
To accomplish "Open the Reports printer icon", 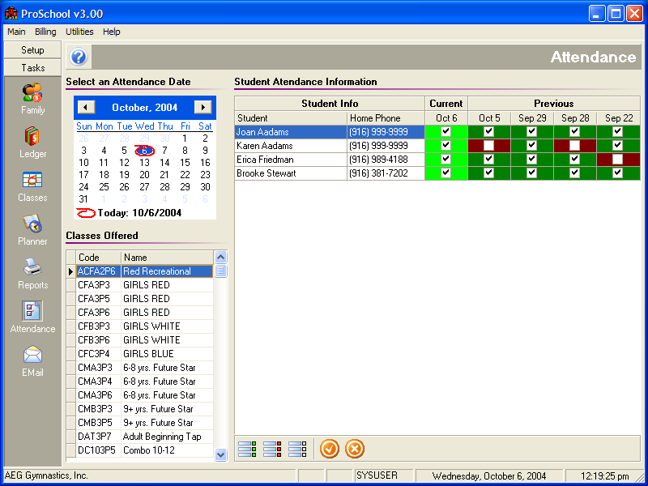I will (32, 268).
